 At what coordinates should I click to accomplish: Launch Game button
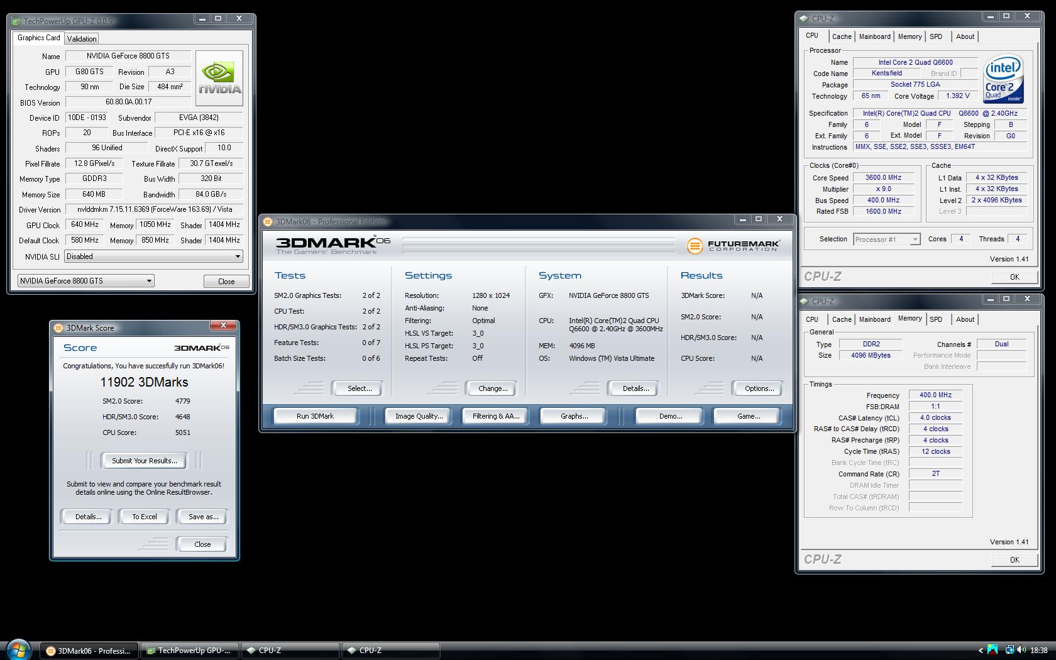(x=748, y=416)
